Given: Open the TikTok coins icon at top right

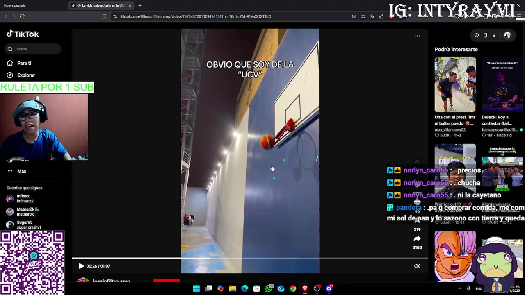Looking at the screenshot, I should (476, 35).
